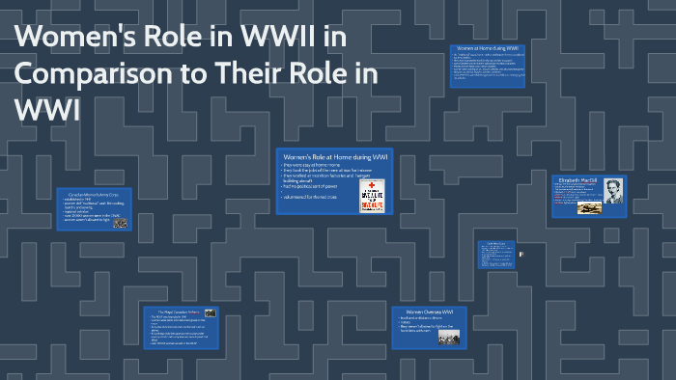
Task: Select the 'Canadian Women's Army Corps' heading
Action: point(94,195)
